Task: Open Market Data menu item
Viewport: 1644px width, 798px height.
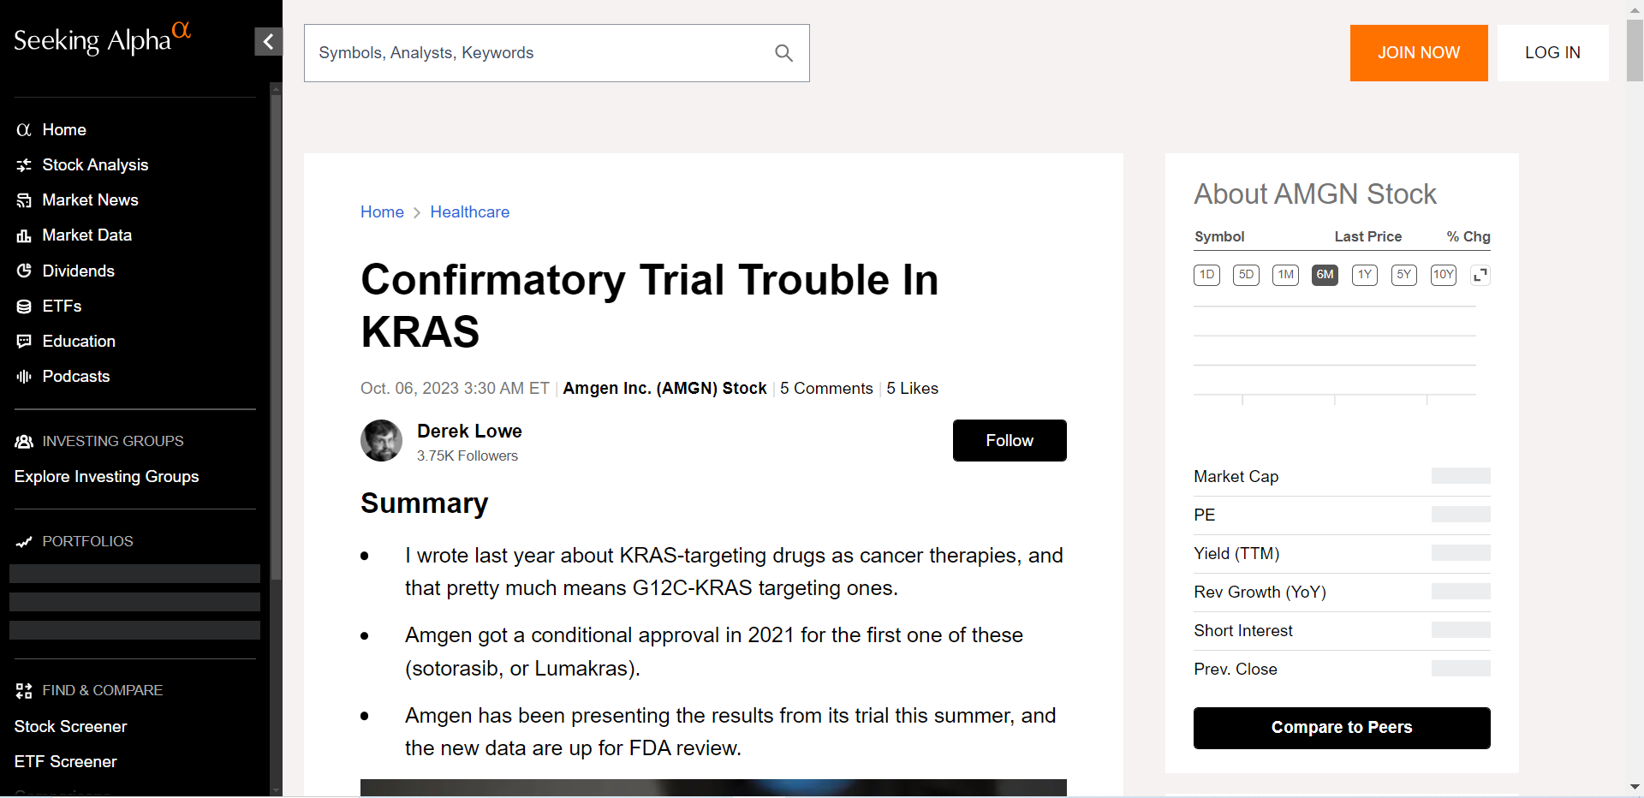Action: tap(86, 235)
